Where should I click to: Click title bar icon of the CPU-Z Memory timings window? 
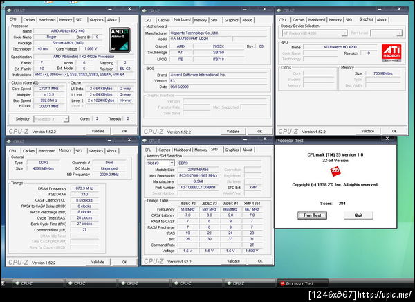[9, 141]
